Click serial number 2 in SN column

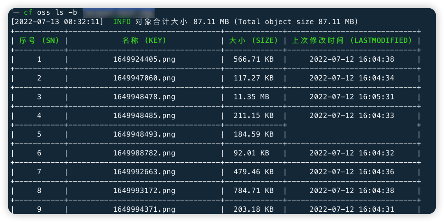click(x=39, y=78)
